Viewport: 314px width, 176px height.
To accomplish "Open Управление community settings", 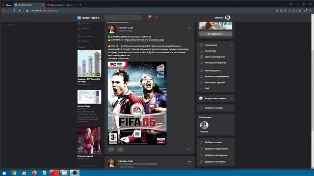I will click(211, 45).
